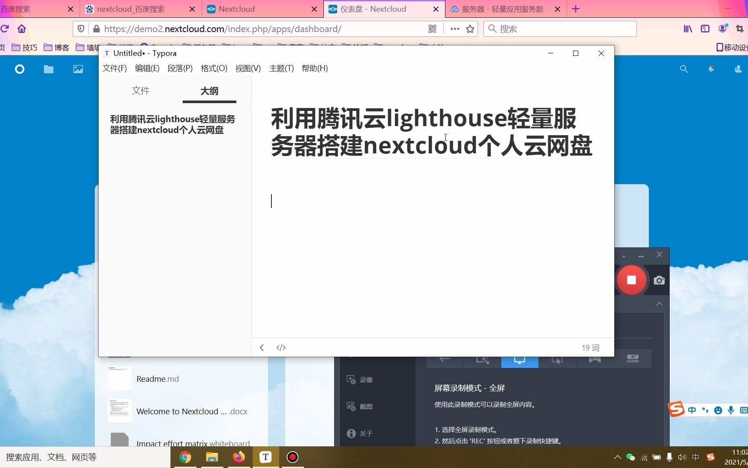Image resolution: width=748 pixels, height=468 pixels.
Task: Start Sogou voice input microphone
Action: [731, 410]
